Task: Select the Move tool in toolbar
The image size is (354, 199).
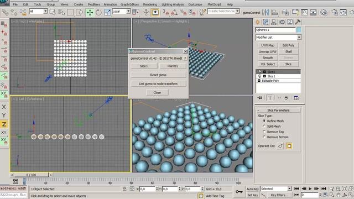Action: tap(90, 12)
